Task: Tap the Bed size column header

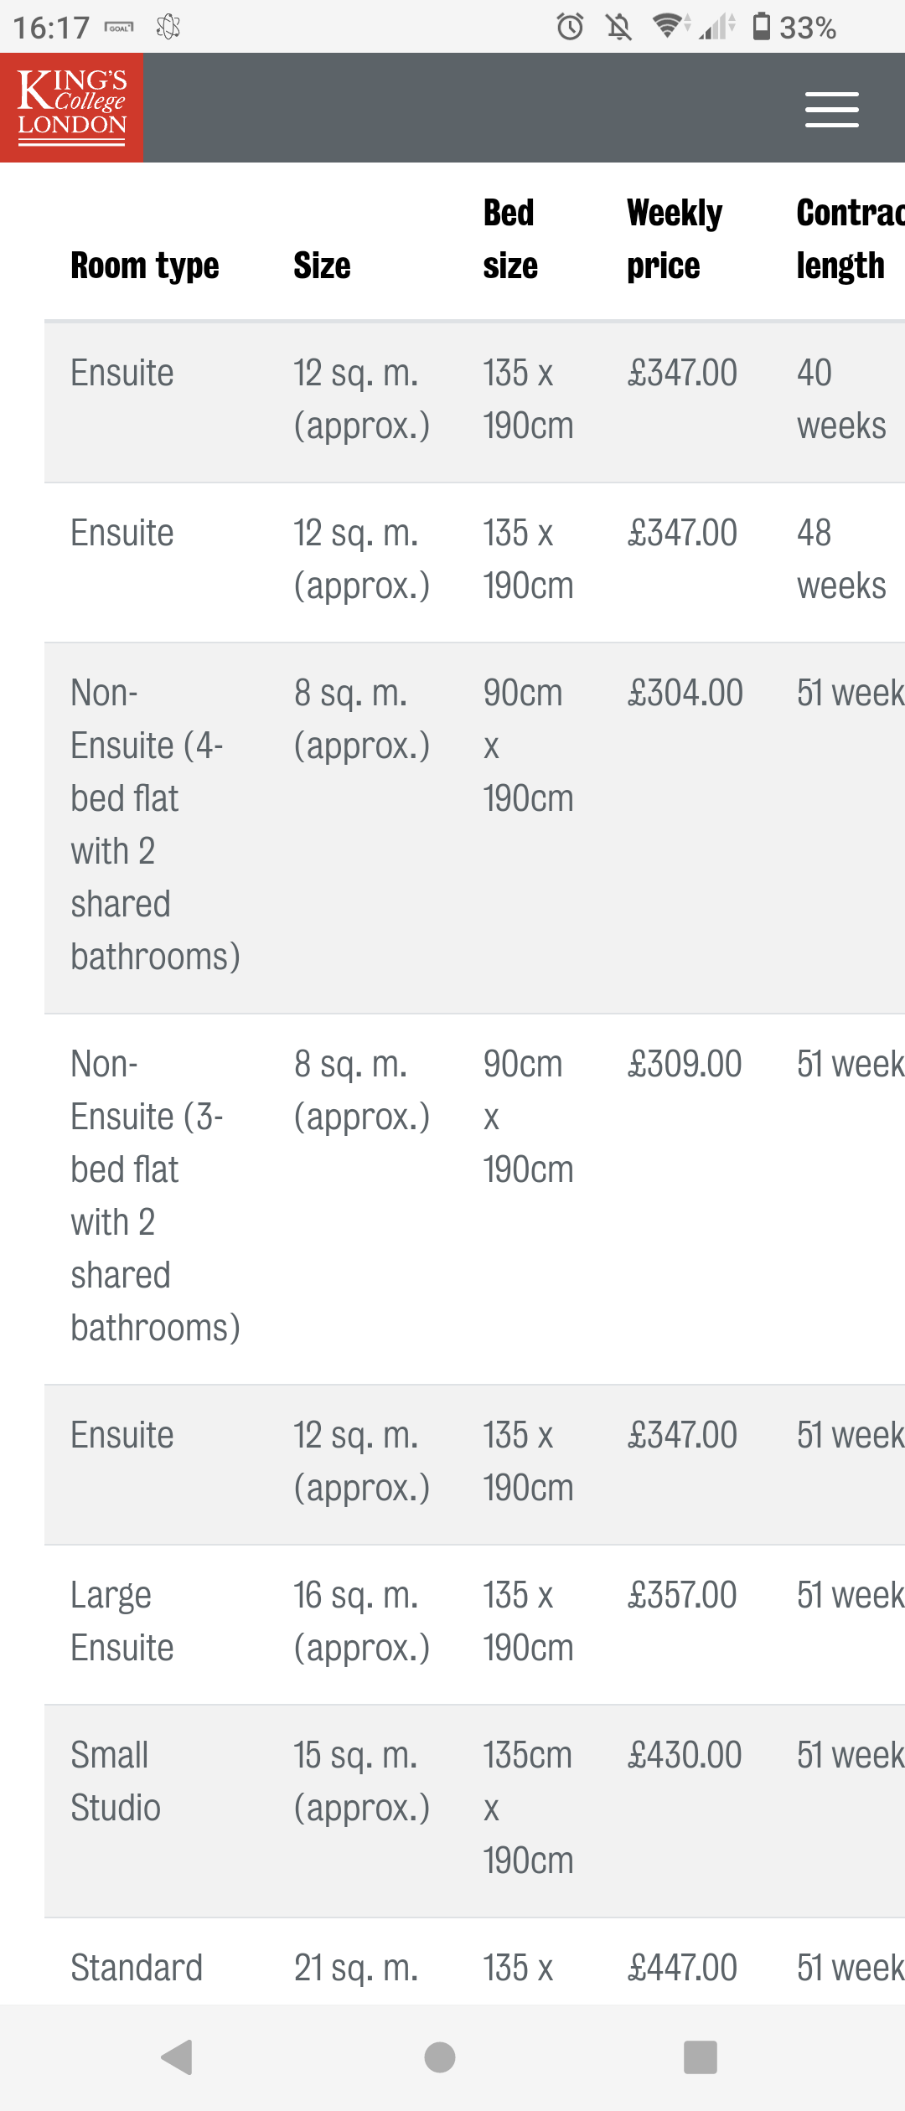Action: (x=509, y=239)
